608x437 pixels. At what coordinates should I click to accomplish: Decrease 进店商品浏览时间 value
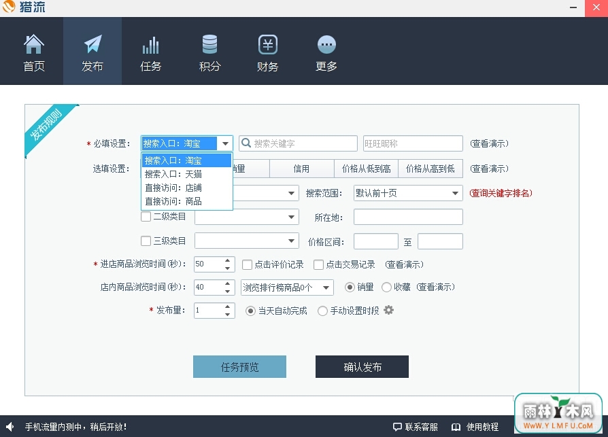click(228, 268)
